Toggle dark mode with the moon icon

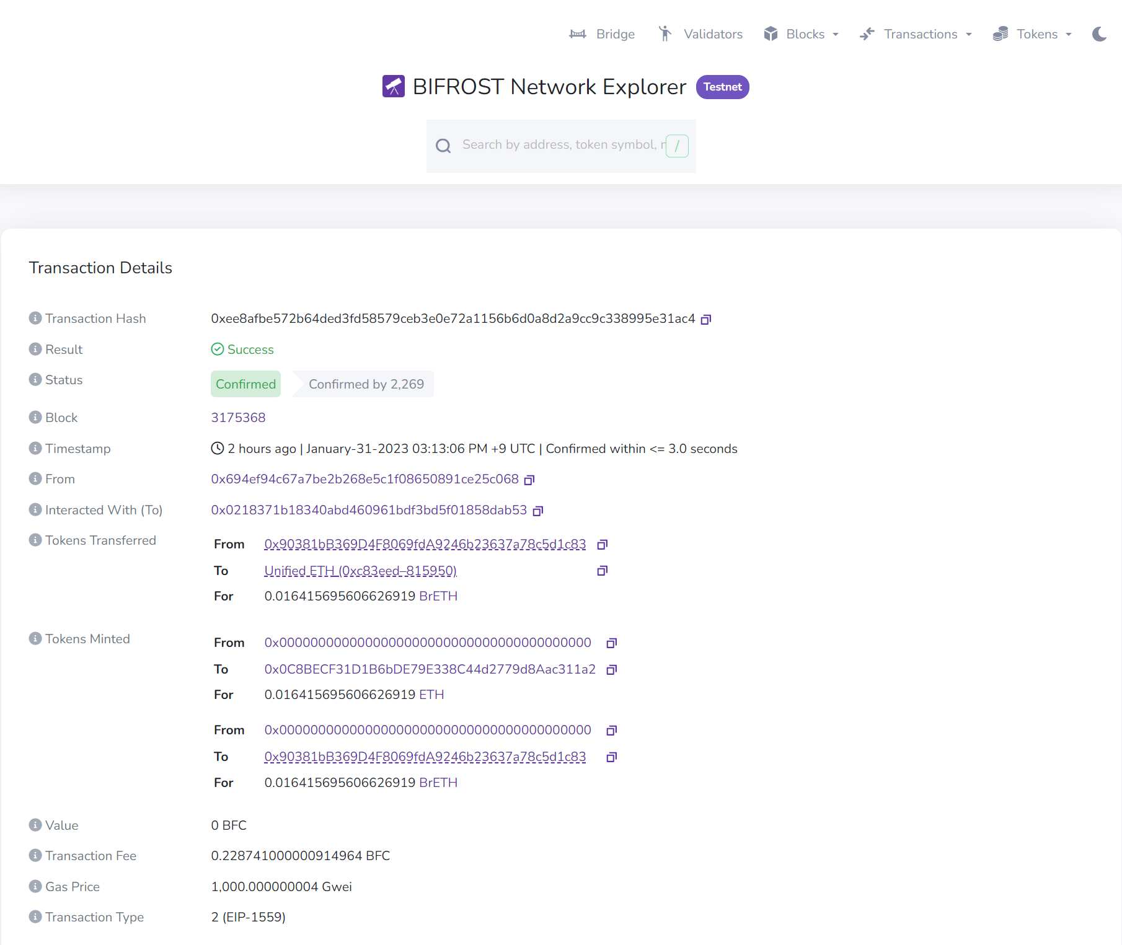tap(1099, 34)
